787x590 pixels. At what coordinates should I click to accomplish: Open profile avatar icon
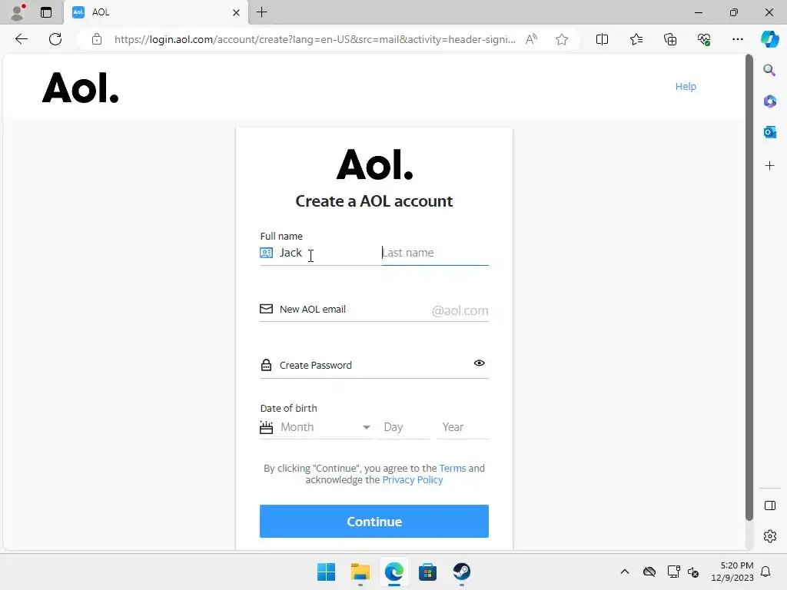tap(18, 12)
